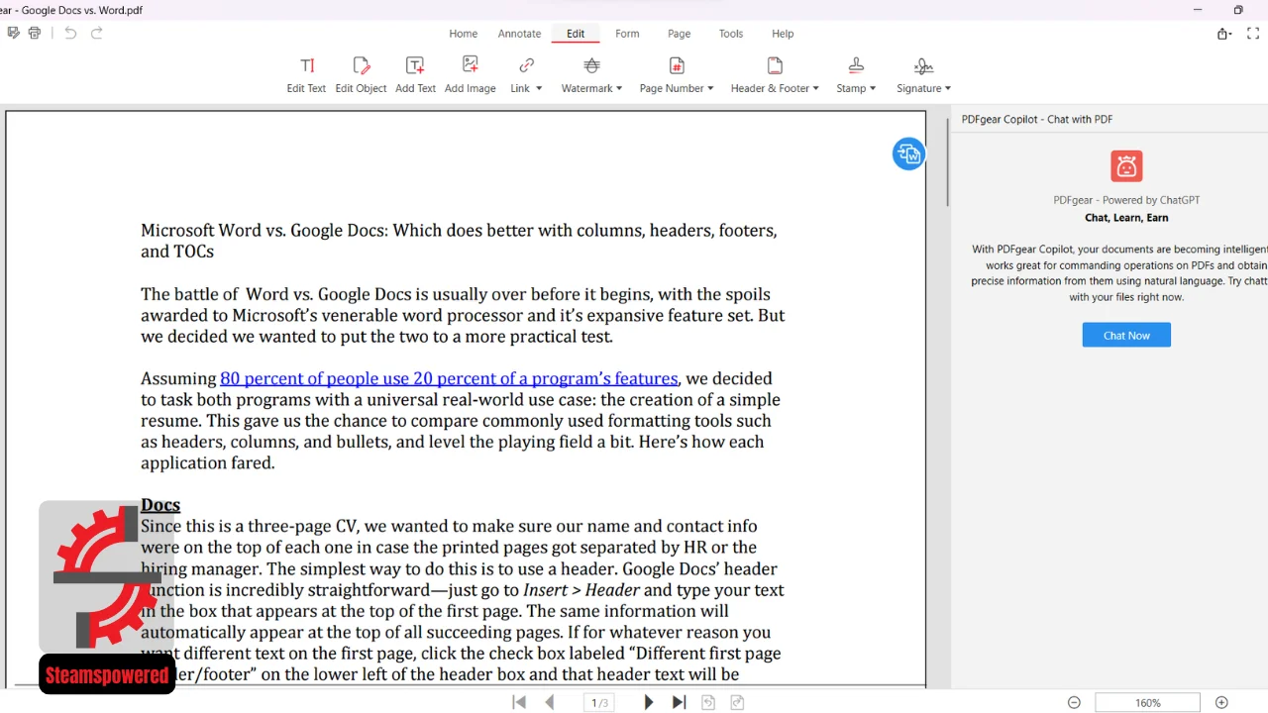Select the Edit Object tool
Image resolution: width=1268 pixels, height=713 pixels.
click(361, 75)
